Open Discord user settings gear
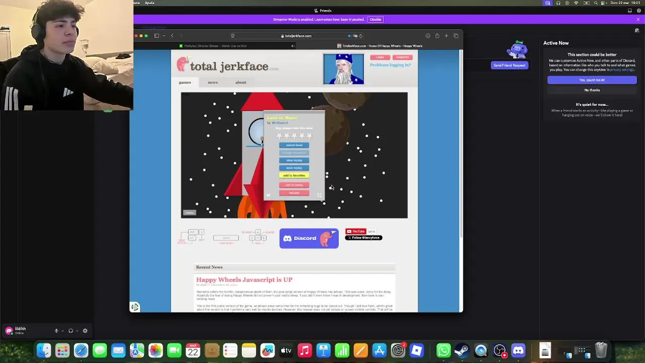645x363 pixels. pyautogui.click(x=85, y=331)
